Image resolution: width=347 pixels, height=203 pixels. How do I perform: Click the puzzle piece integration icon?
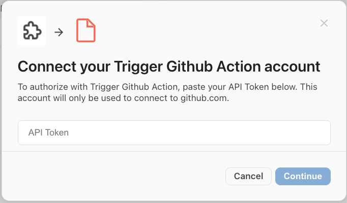32,31
